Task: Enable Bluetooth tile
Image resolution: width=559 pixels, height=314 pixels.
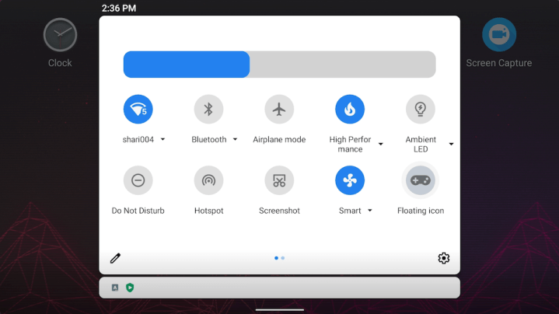Action: (x=208, y=110)
